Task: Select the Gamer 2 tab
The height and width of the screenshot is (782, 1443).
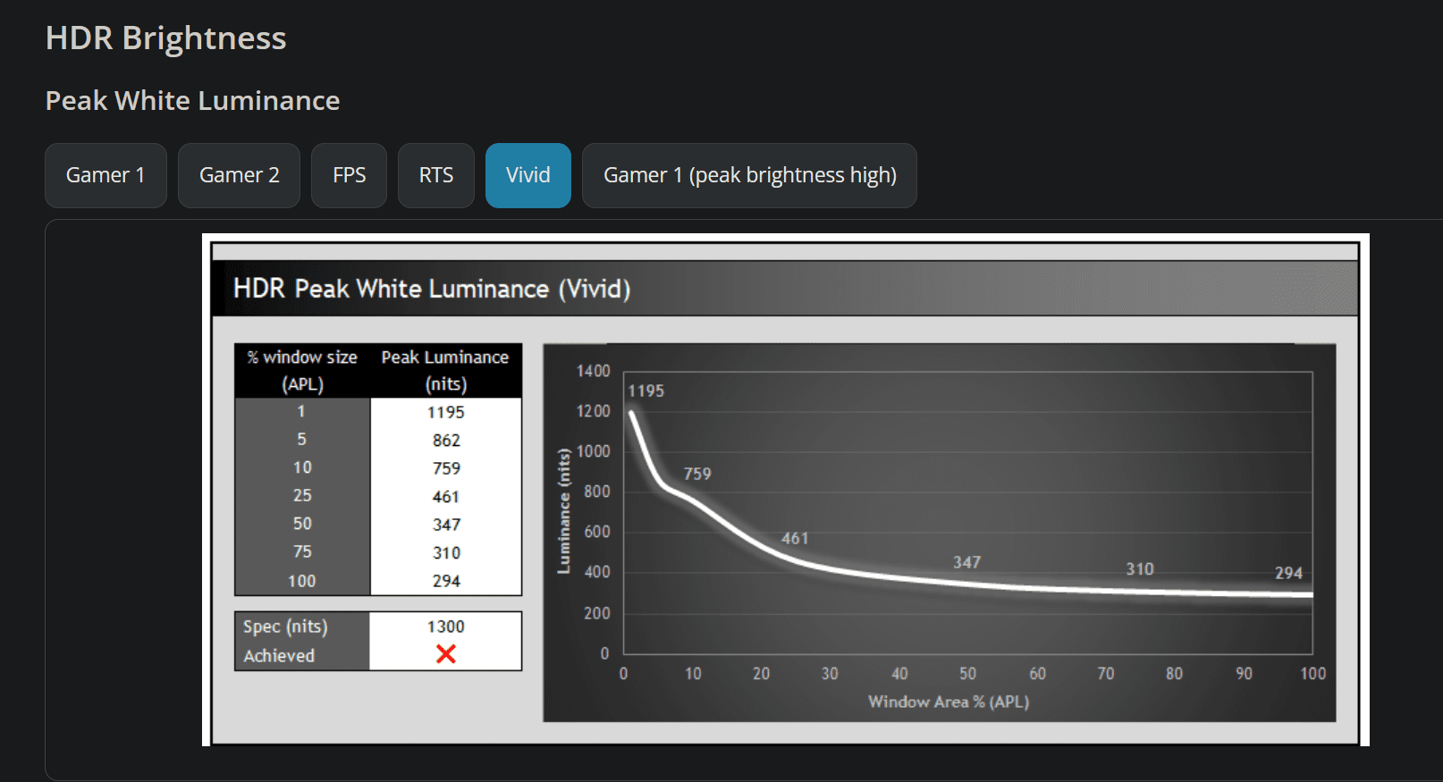Action: pyautogui.click(x=239, y=175)
